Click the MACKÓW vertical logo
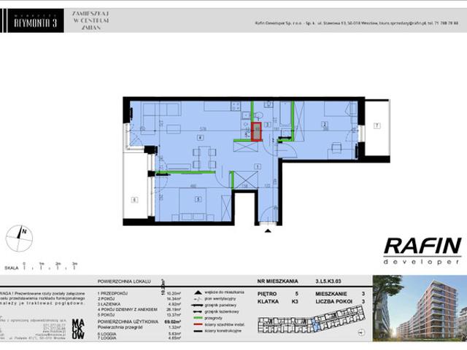The height and width of the screenshot is (350, 467). [78, 329]
